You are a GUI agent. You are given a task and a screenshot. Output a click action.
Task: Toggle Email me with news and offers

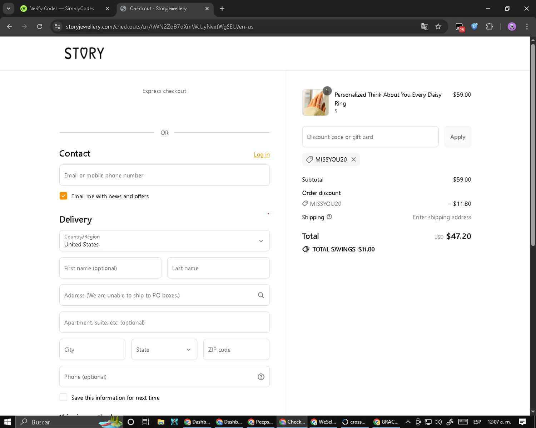[x=63, y=196]
